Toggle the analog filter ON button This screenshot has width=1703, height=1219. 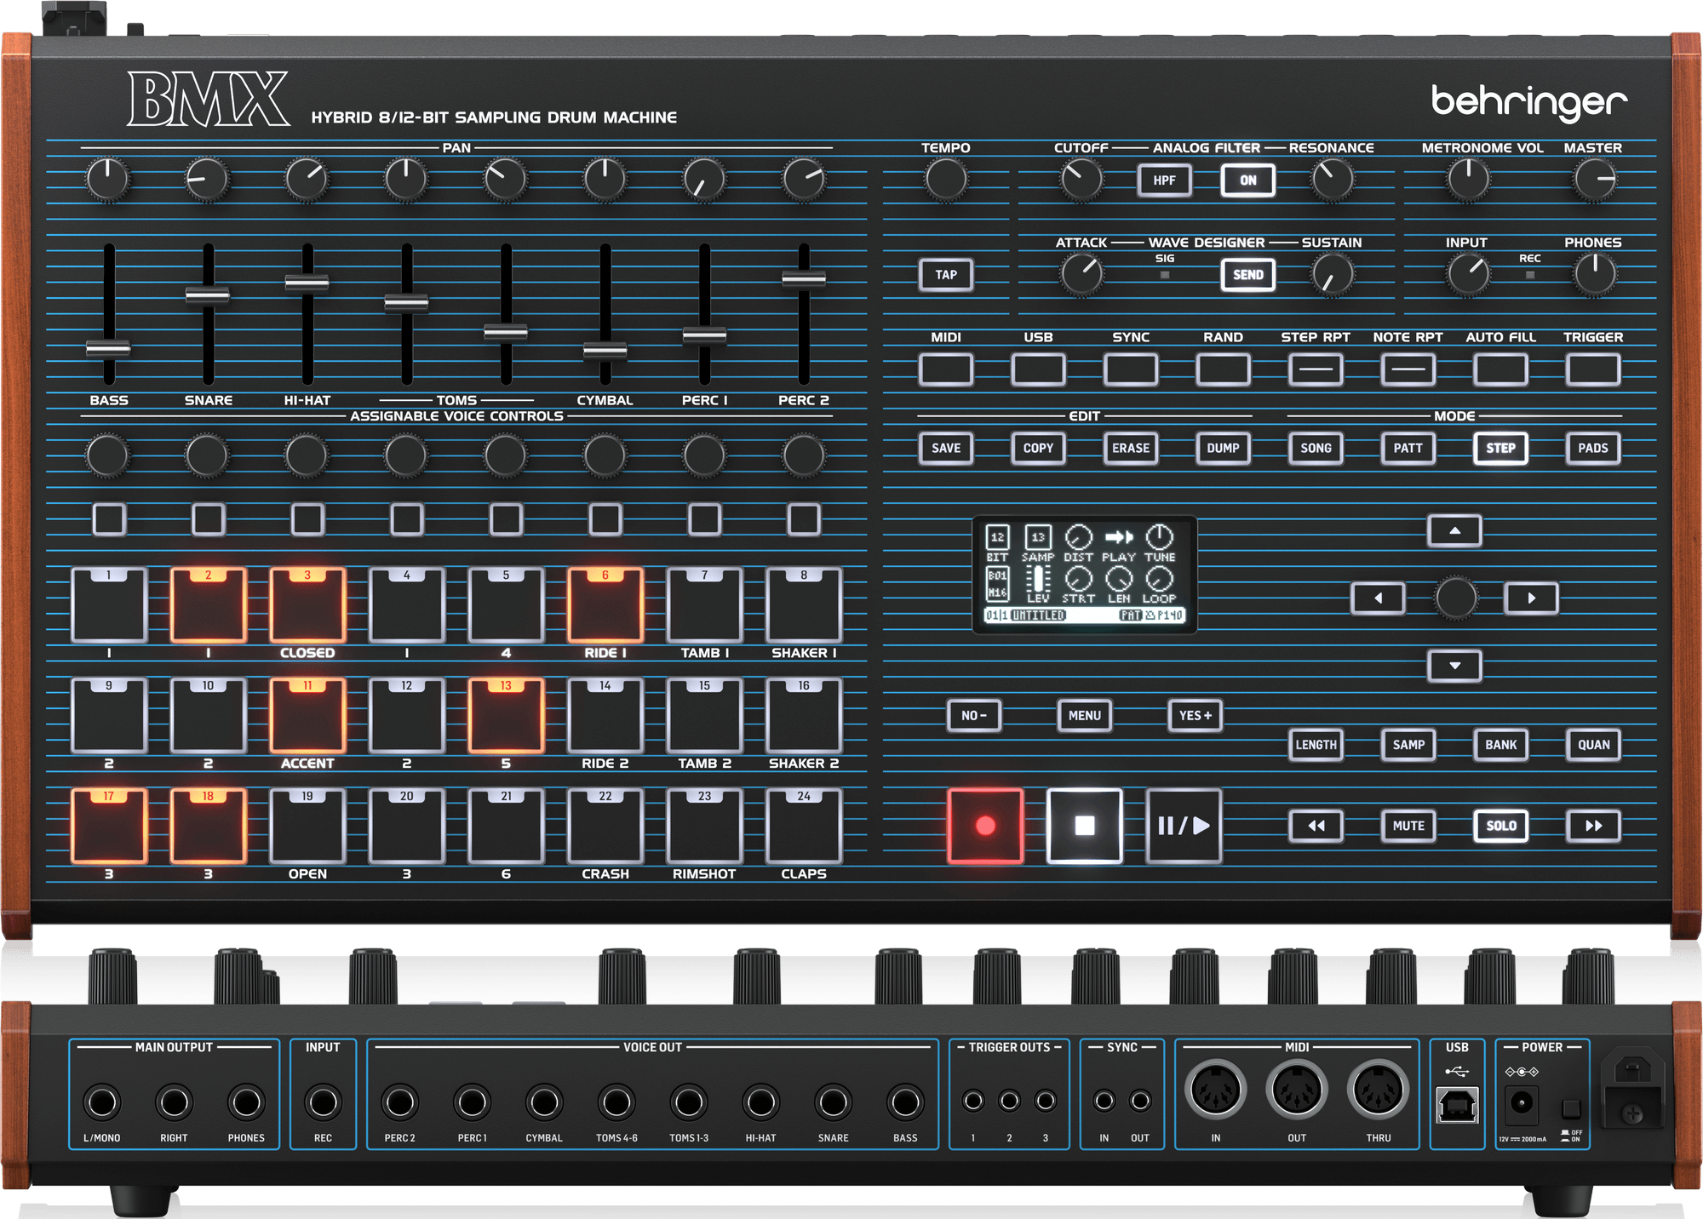pos(1247,180)
